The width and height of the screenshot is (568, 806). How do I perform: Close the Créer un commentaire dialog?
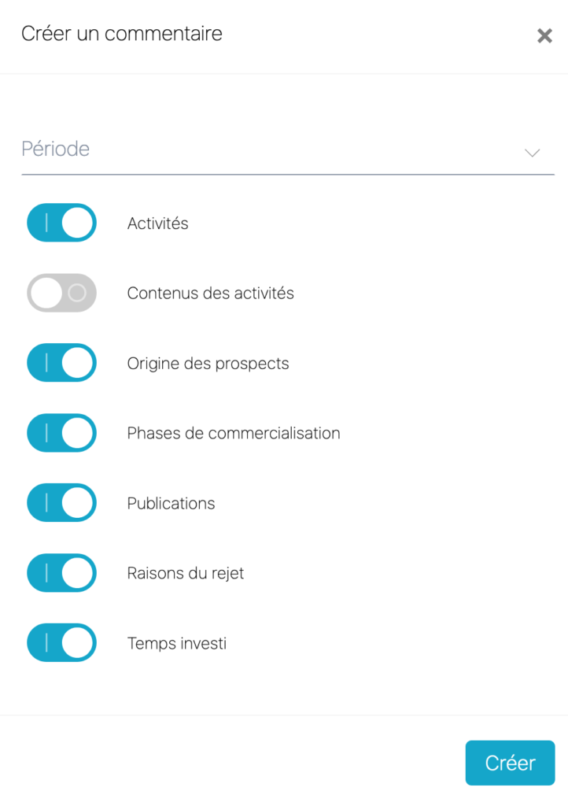pyautogui.click(x=544, y=35)
